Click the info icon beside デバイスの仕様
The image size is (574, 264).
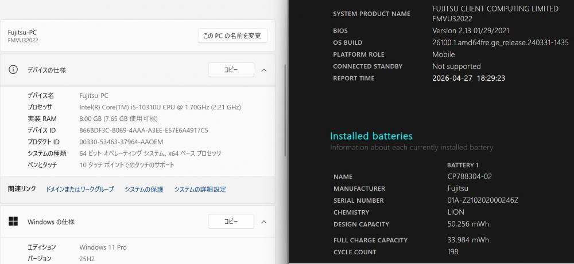click(x=13, y=70)
